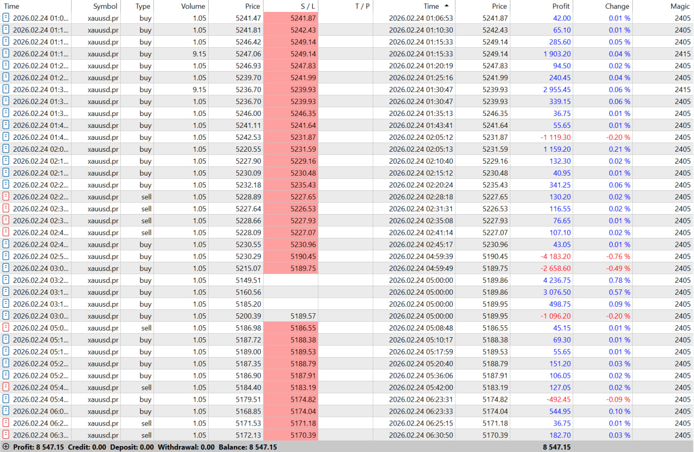Viewport: 694px width, 452px height.
Task: Click the sell icon of the 107.10 profit row
Action: (6, 233)
